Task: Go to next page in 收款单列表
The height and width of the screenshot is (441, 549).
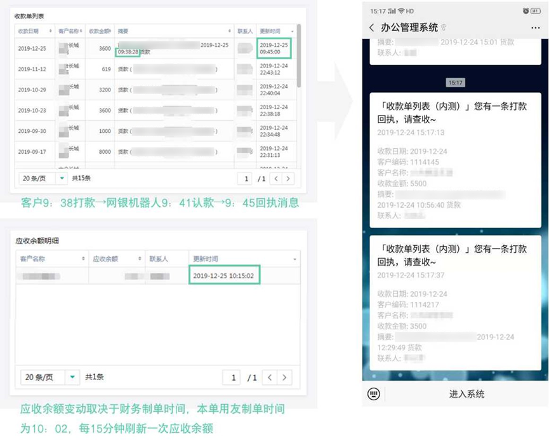Action: click(288, 179)
